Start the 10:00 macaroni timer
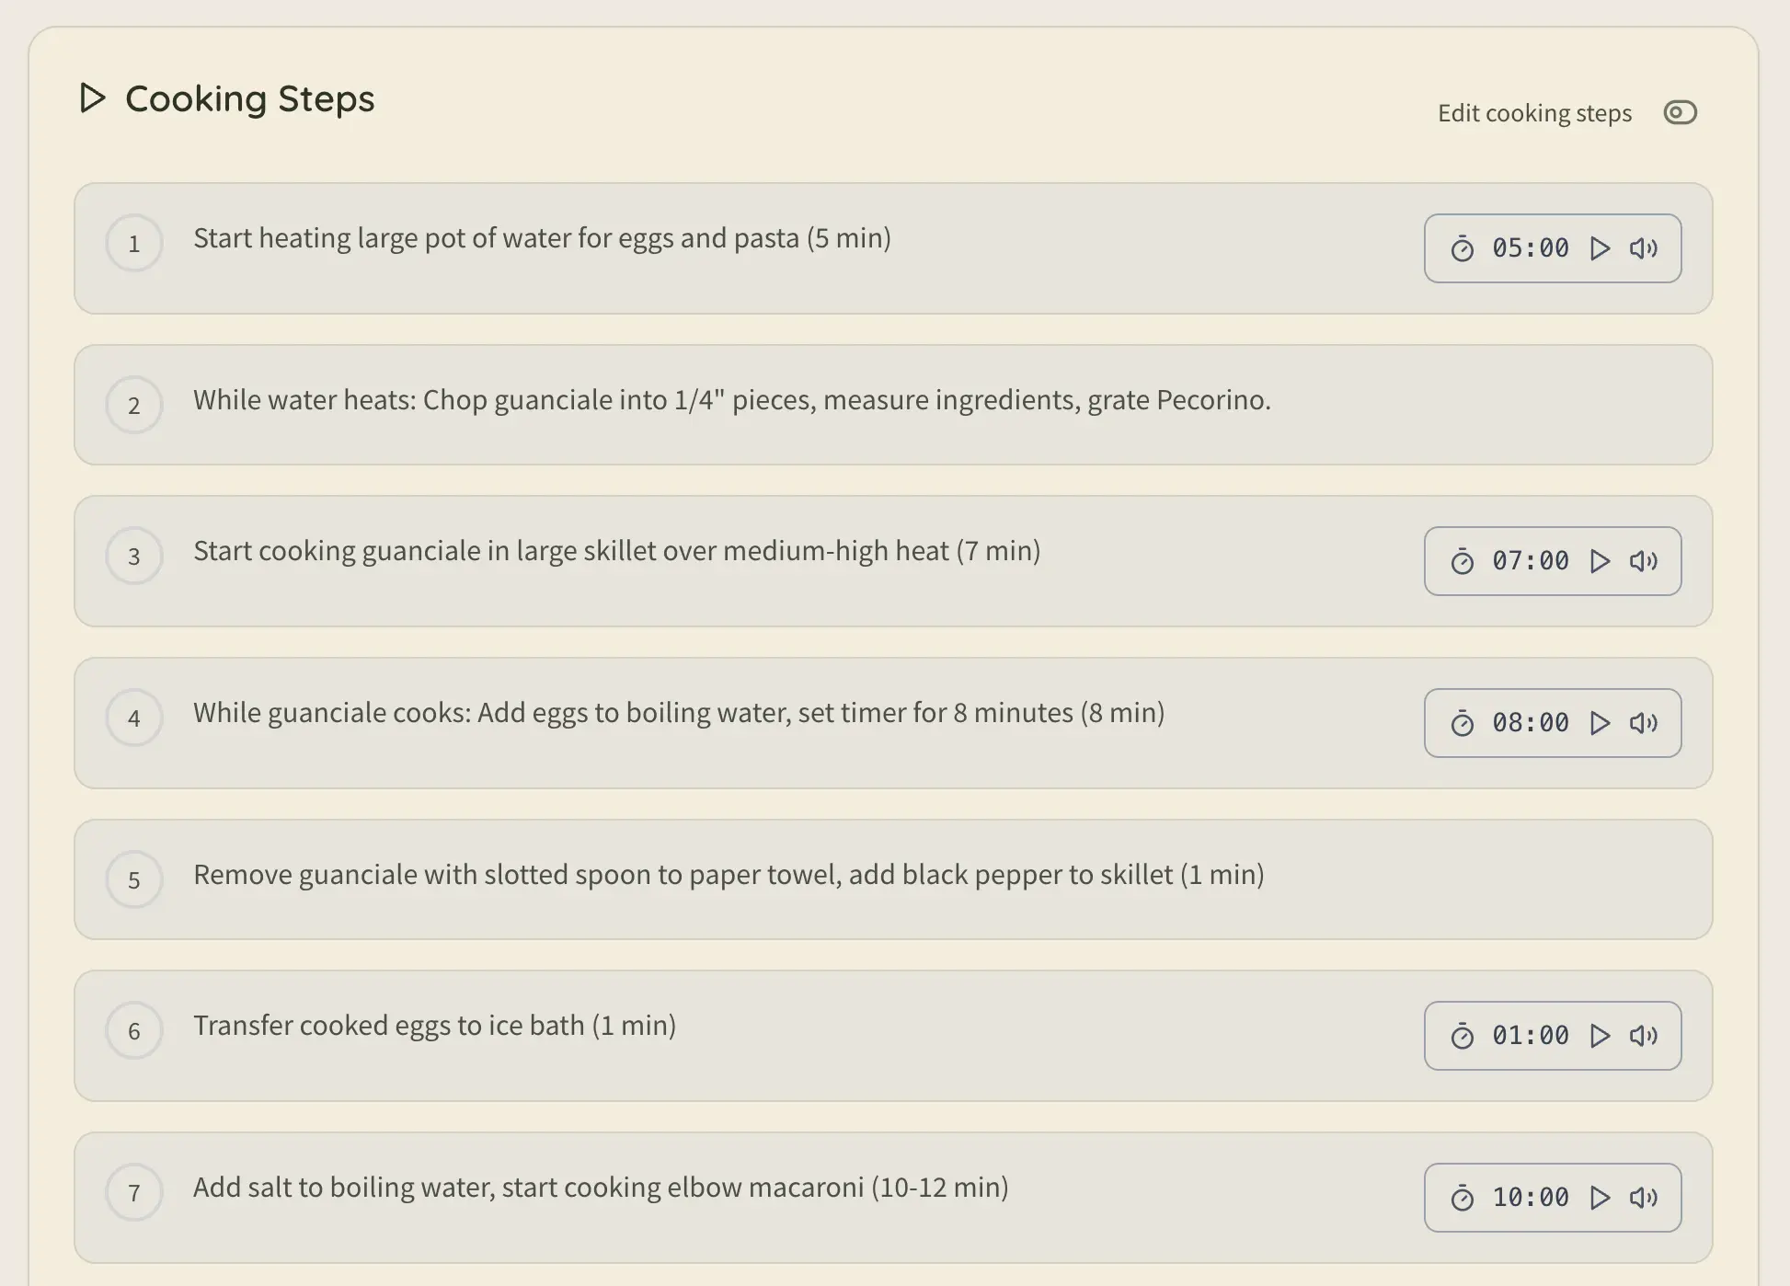Screen dimensions: 1790x1286 (1600, 1198)
